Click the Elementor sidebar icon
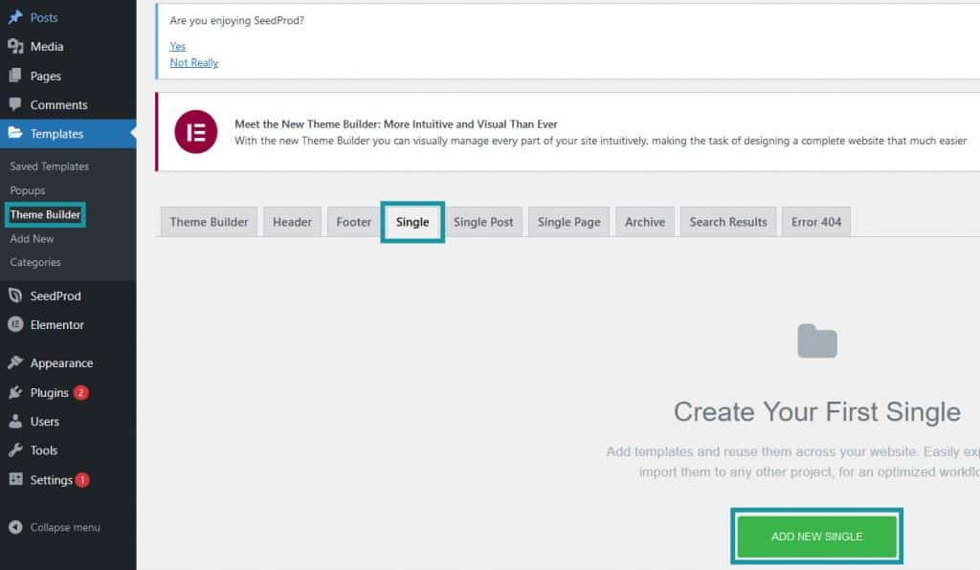This screenshot has width=980, height=570. coord(13,324)
